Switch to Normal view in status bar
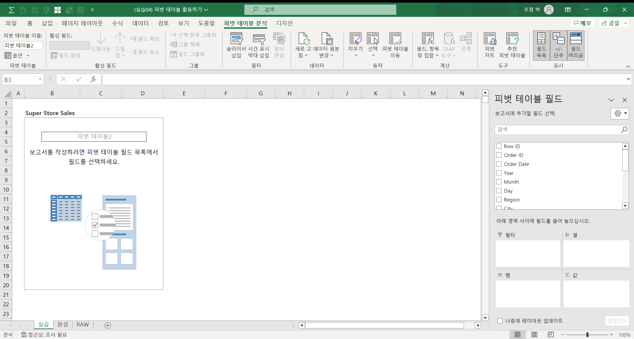634x339 pixels. point(518,335)
